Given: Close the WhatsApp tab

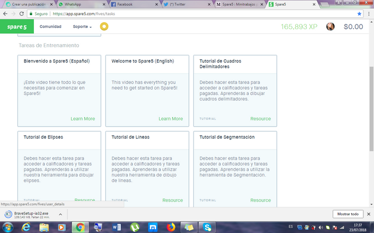Looking at the screenshot, I should tap(104, 5).
